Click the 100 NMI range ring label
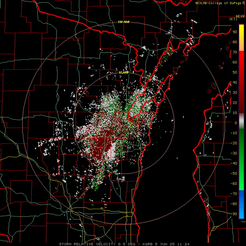 (x=124, y=22)
